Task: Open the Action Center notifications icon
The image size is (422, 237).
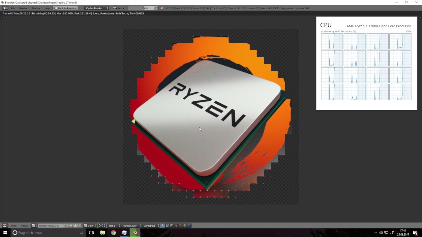Action: pyautogui.click(x=415, y=233)
